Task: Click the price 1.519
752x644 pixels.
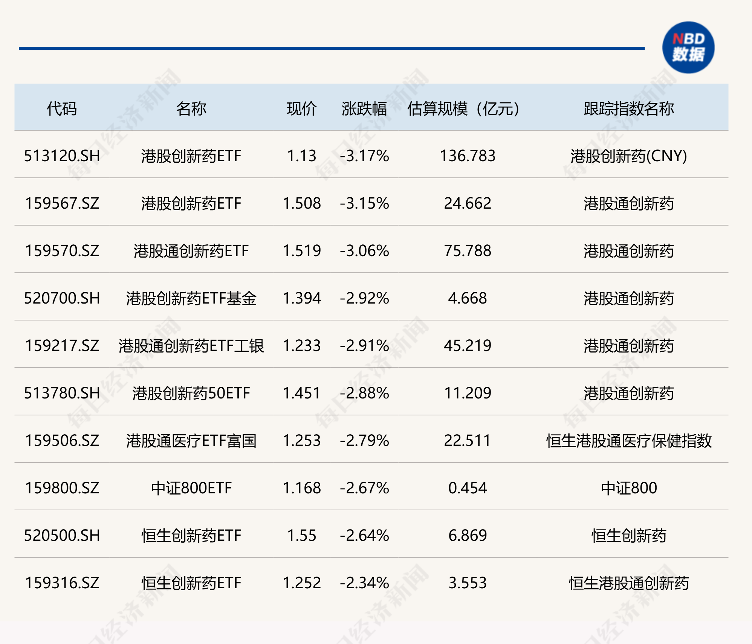Action: [x=302, y=250]
